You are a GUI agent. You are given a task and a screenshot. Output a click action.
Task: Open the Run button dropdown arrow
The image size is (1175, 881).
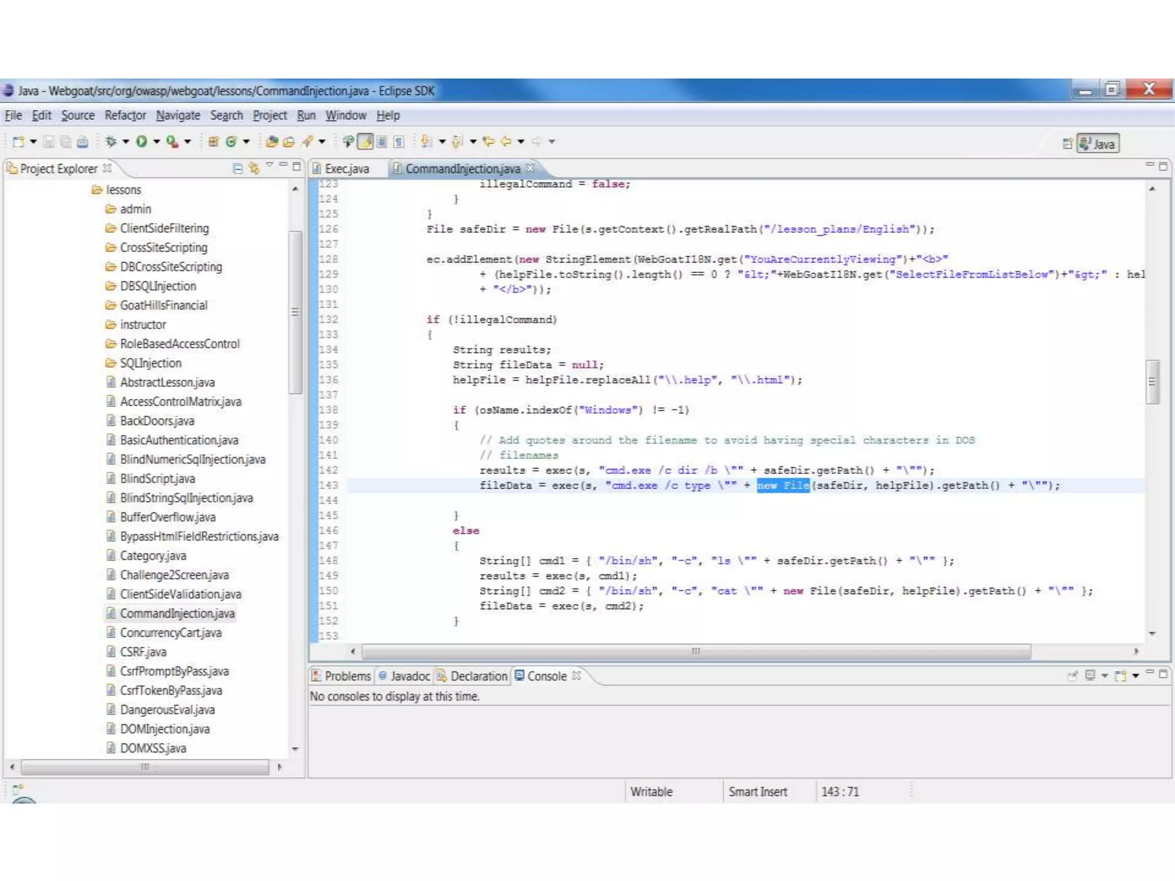click(157, 141)
